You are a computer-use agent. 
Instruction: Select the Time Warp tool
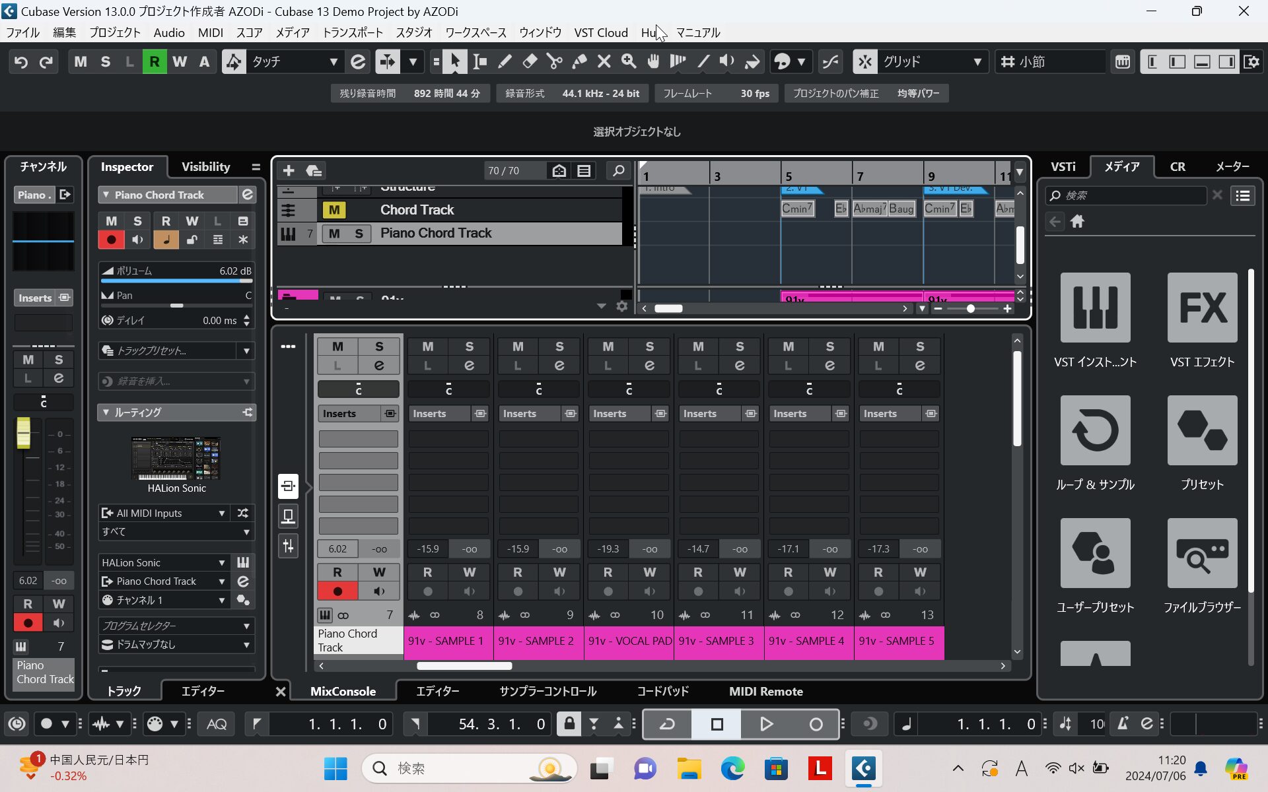[678, 62]
